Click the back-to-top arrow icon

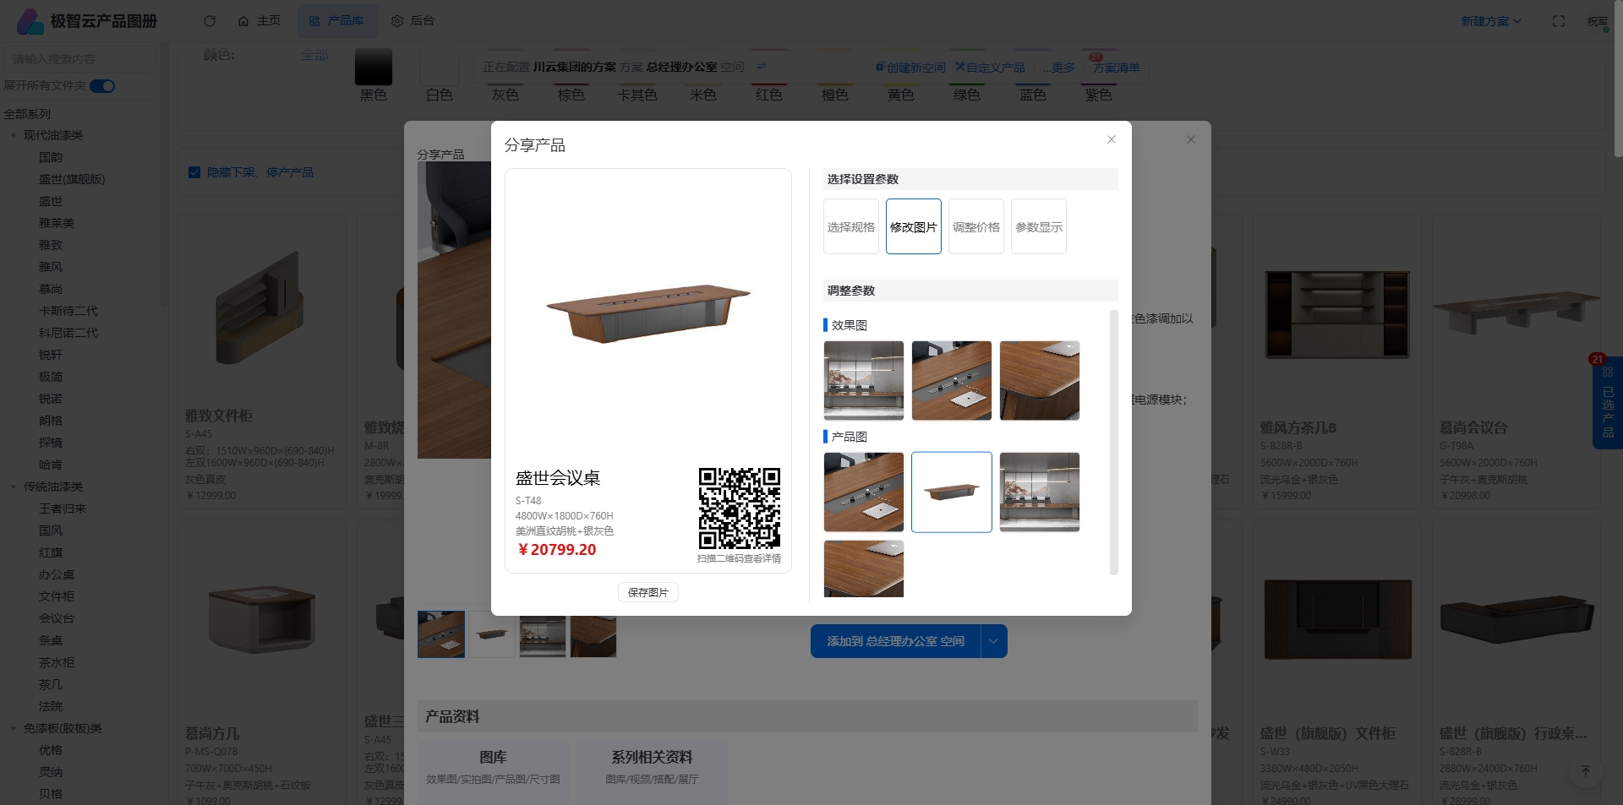[x=1586, y=770]
